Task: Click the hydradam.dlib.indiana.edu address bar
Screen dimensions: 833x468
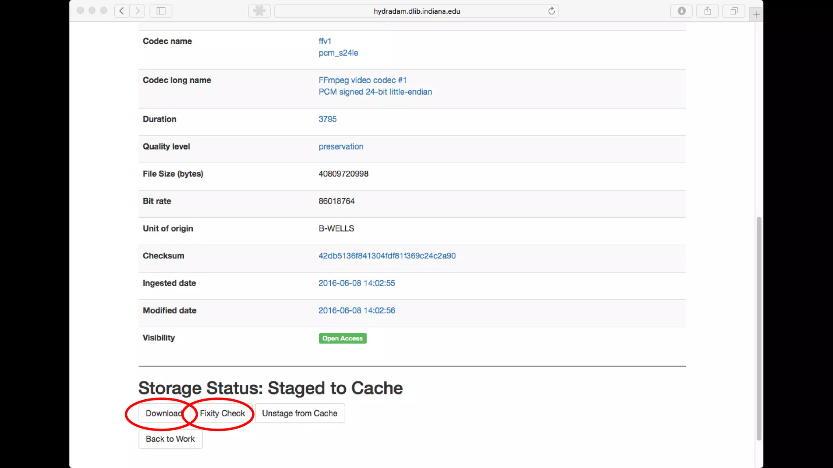Action: coord(416,11)
